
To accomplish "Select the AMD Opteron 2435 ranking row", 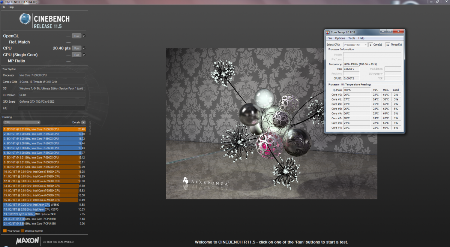I will pos(44,214).
